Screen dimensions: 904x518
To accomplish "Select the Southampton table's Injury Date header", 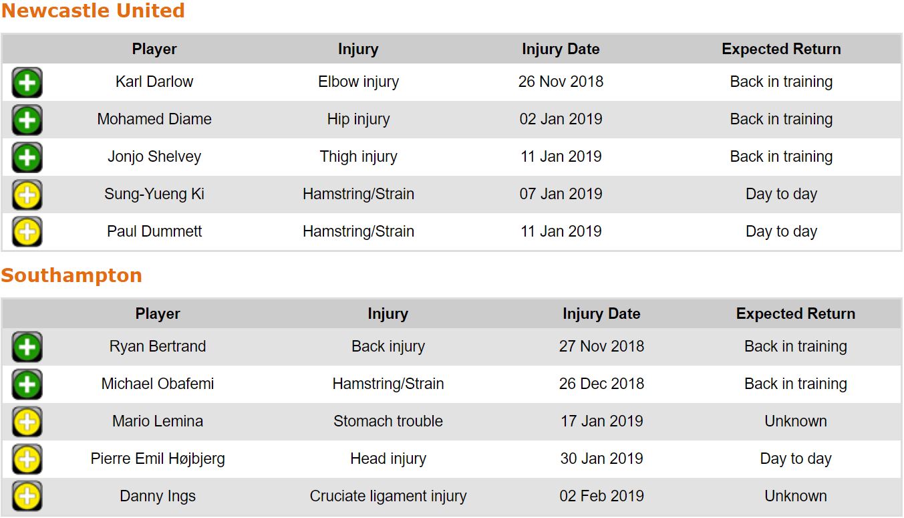I will click(601, 314).
